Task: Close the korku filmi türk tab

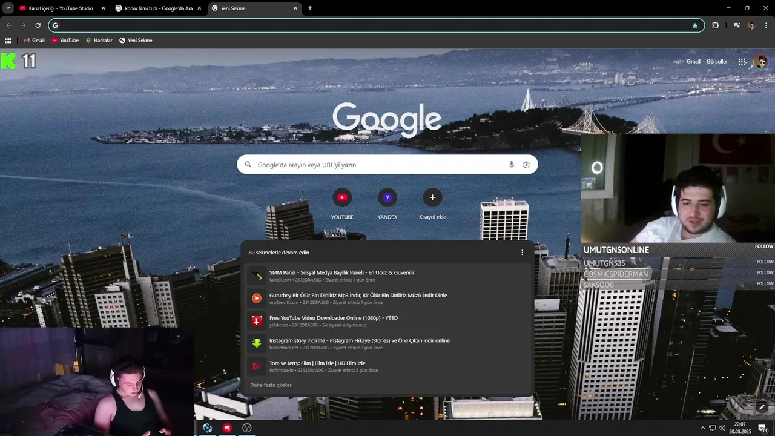Action: [x=199, y=8]
